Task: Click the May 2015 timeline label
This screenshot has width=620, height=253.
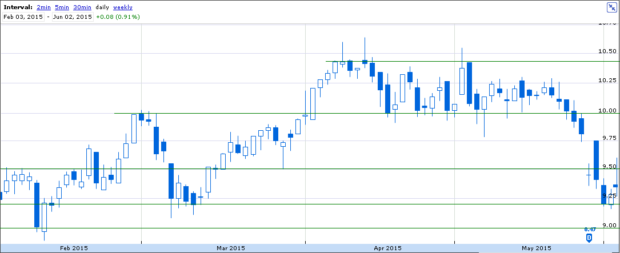Action: (537, 248)
